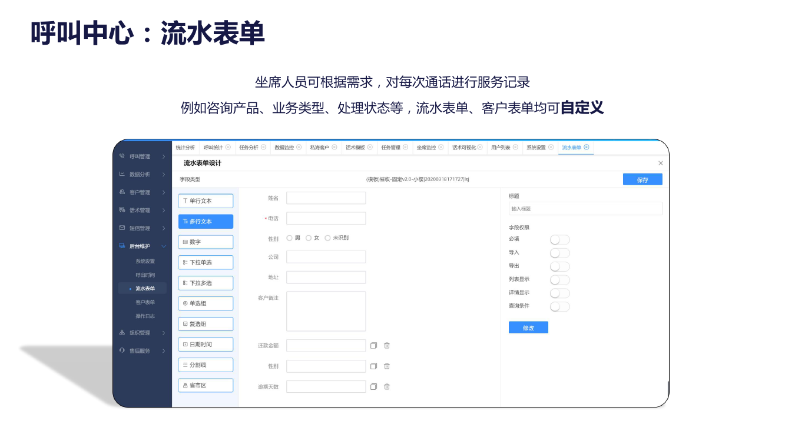Image resolution: width=785 pixels, height=441 pixels.
Task: Expand the 组织管理 sidebar menu
Action: click(x=143, y=333)
